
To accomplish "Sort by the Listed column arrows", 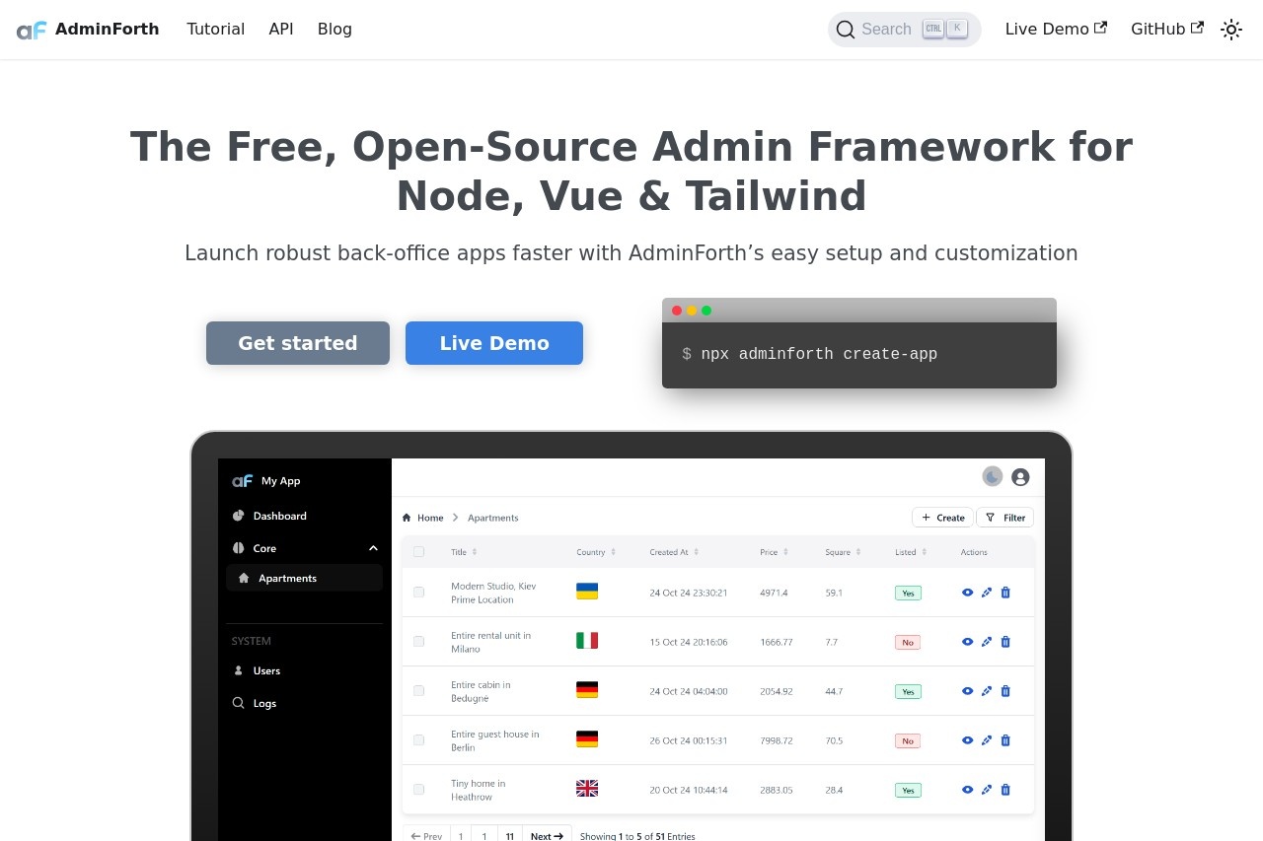I will pyautogui.click(x=925, y=552).
